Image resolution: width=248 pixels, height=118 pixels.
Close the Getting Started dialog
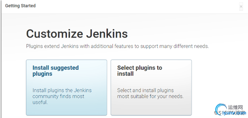click(241, 7)
